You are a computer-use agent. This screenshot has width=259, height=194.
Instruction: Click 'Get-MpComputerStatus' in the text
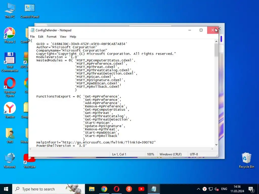pos(105,110)
